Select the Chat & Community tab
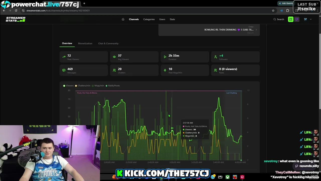This screenshot has height=181, width=321. click(x=108, y=43)
